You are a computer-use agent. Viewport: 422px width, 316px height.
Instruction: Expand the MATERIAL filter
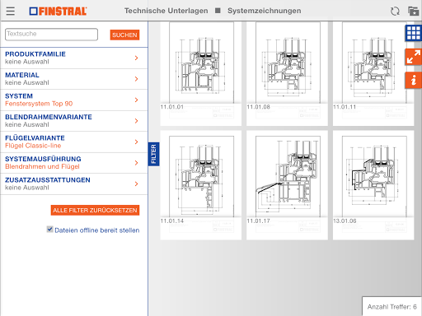tap(74, 79)
